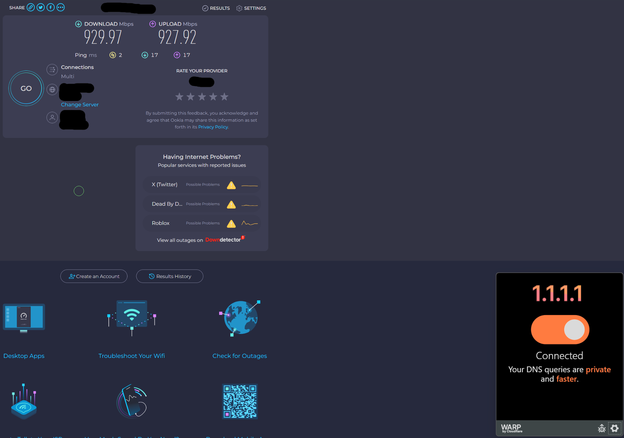Image resolution: width=624 pixels, height=438 pixels.
Task: Open more share options icon
Action: pyautogui.click(x=61, y=8)
